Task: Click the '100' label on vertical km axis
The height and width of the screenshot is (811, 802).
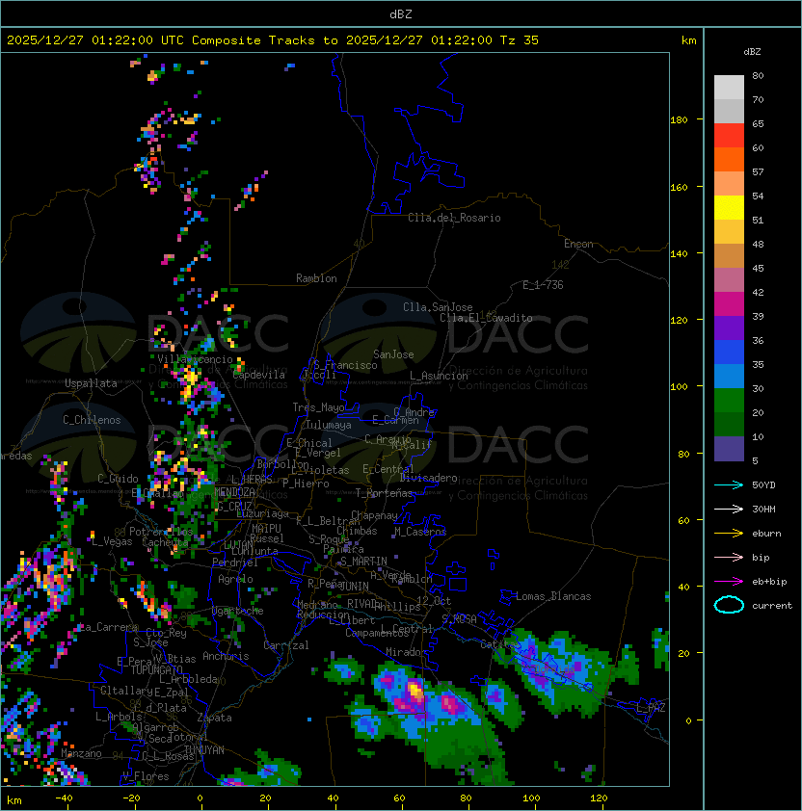Action: [x=679, y=387]
